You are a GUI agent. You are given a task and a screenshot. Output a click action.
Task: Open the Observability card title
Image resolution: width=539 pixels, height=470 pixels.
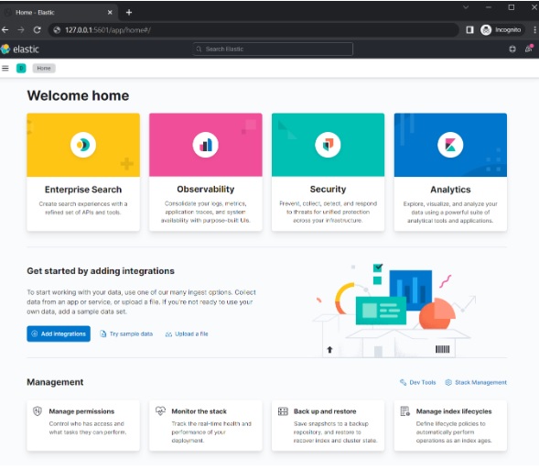pos(206,190)
